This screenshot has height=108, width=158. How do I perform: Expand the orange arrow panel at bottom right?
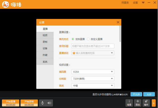[x=154, y=103]
